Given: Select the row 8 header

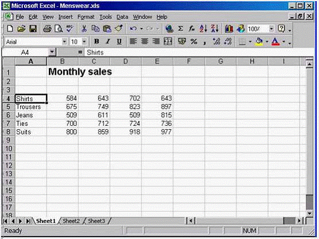Looking at the screenshot, I should tap(8, 132).
